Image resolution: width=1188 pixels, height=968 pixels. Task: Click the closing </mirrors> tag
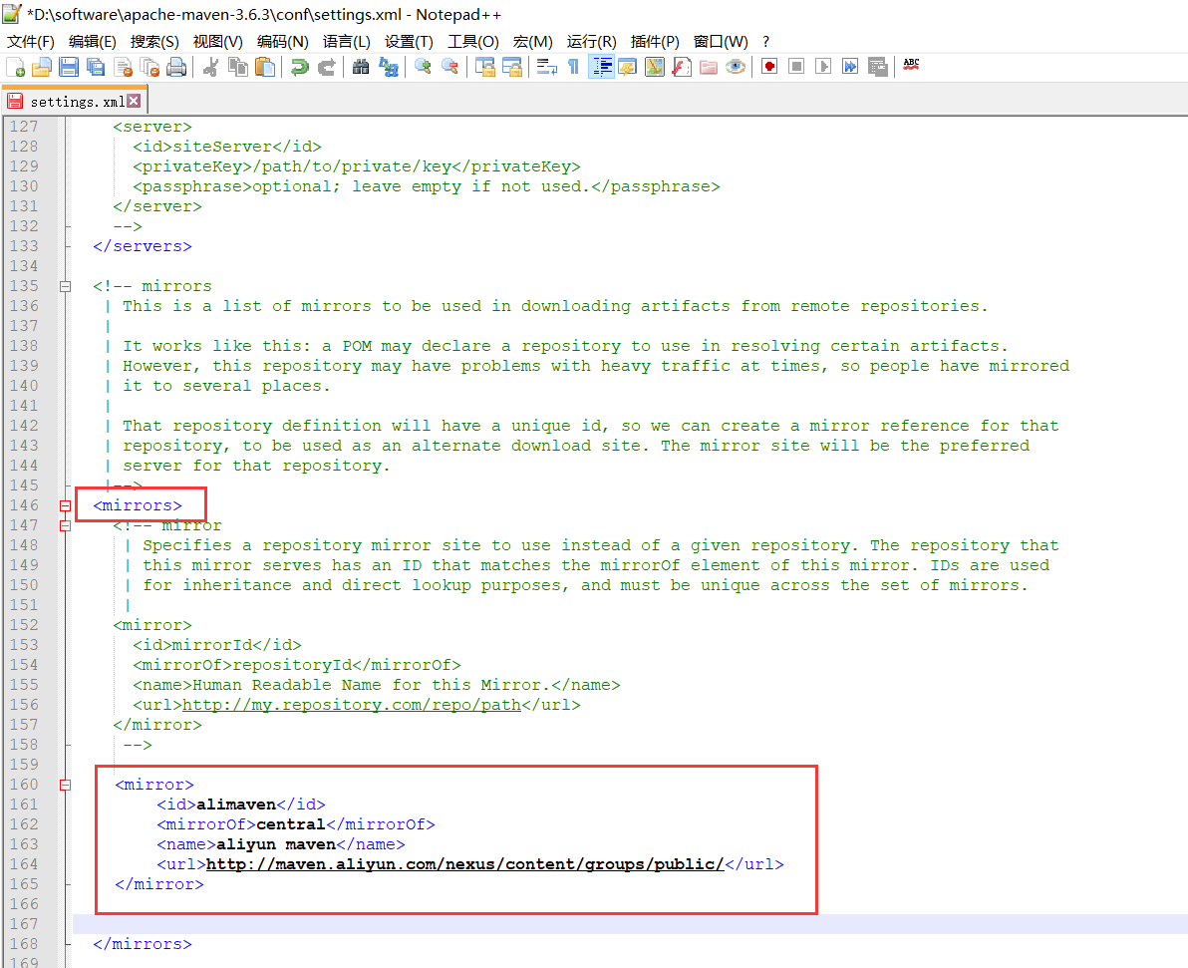tap(143, 944)
